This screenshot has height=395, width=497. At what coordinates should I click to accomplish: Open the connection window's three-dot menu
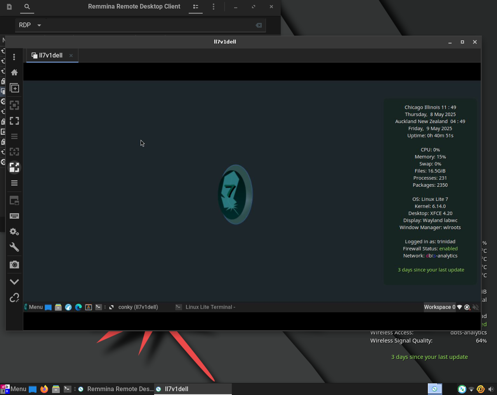(x=14, y=57)
